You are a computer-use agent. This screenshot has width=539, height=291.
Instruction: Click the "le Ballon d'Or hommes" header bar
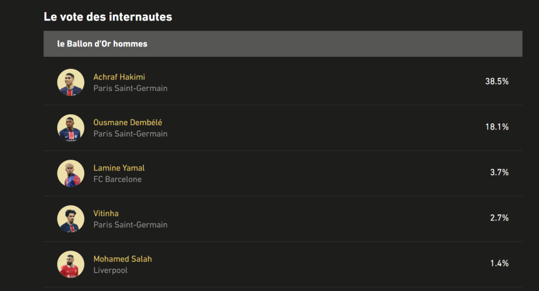(283, 44)
